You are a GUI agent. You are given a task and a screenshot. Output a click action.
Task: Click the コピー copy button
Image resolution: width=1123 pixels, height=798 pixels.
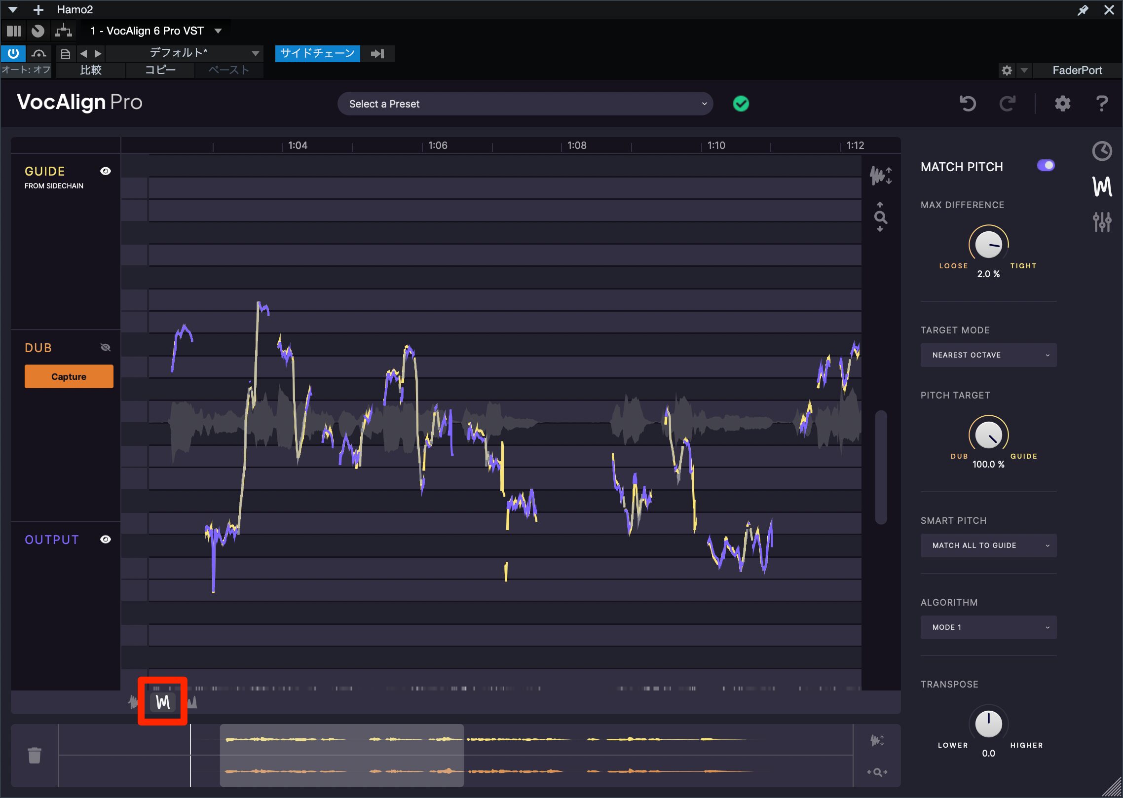(x=160, y=70)
